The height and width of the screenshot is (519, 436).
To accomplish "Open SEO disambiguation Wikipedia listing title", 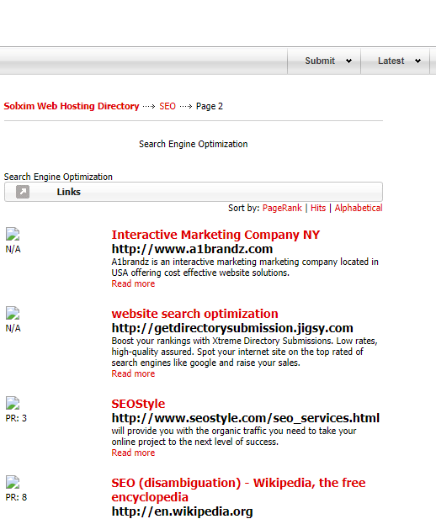I will coord(238,490).
